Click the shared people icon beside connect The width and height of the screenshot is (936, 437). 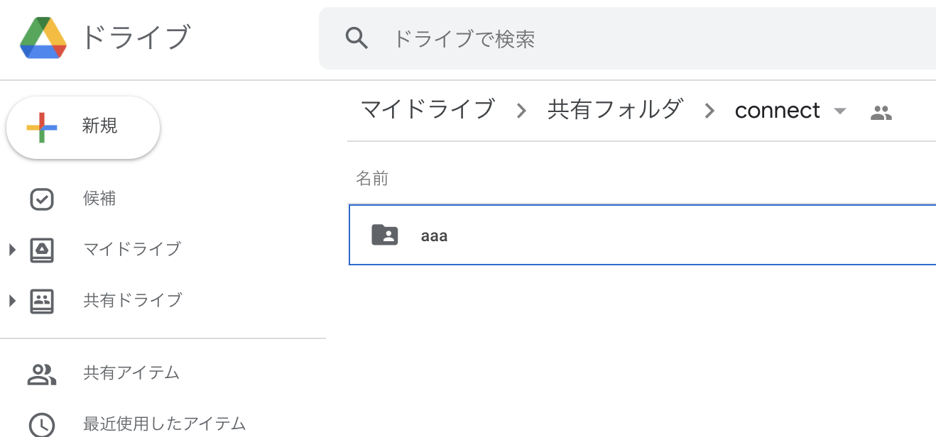click(x=881, y=112)
